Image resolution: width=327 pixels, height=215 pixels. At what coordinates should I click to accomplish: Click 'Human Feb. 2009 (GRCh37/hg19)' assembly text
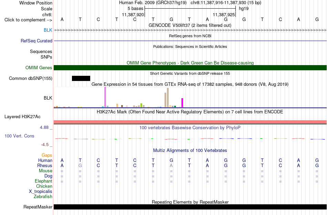tap(153, 3)
